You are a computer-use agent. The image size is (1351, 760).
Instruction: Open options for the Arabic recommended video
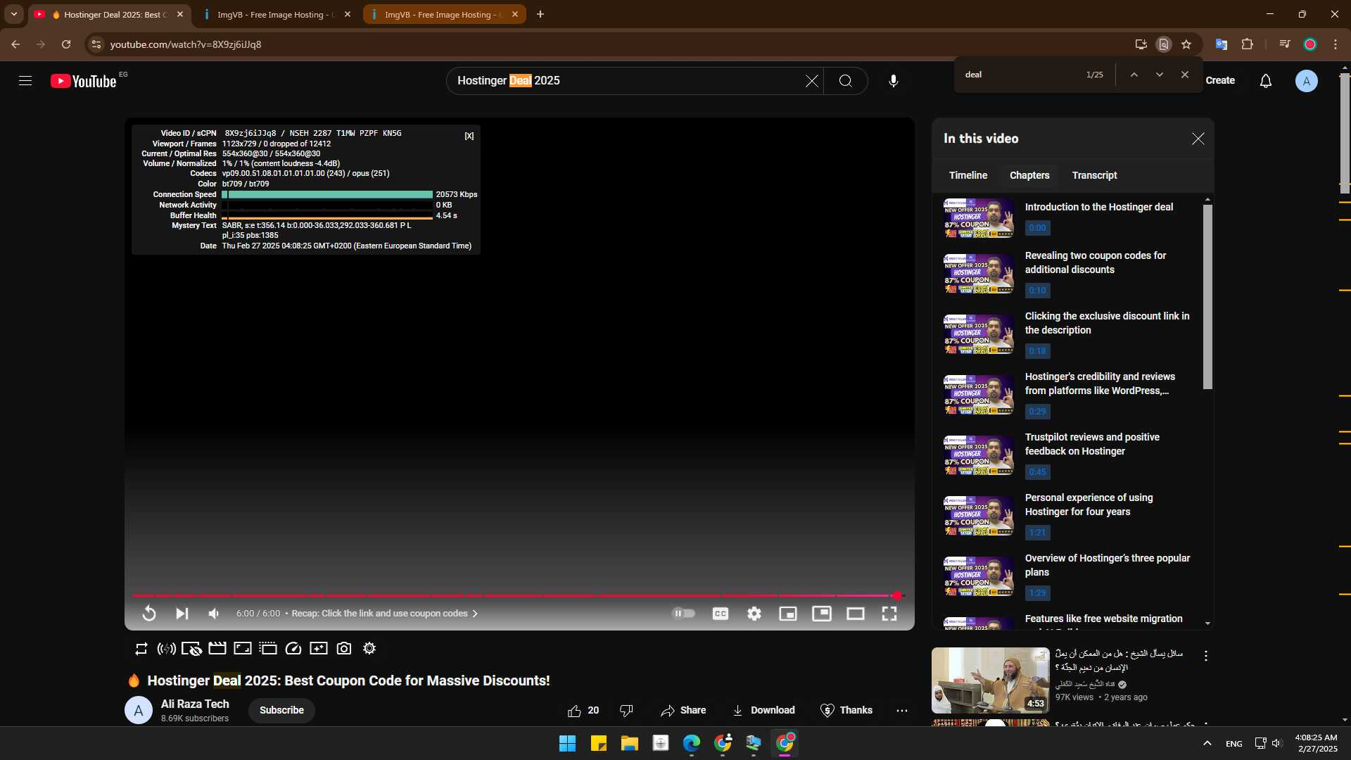1206,656
